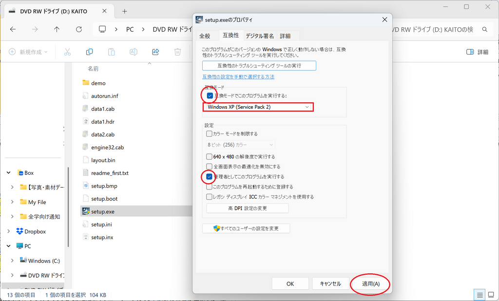Viewport: 499px width, 301px height.
Task: Go forward with the right arrow in Explorer
Action: [x=35, y=29]
